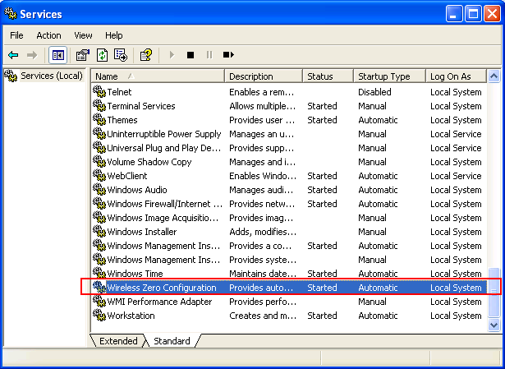Click the Back arrow toolbar icon
Image resolution: width=505 pixels, height=369 pixels.
click(13, 55)
